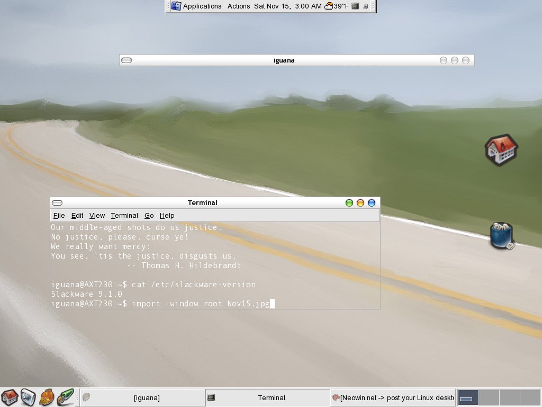Click 'Our middle-aged shots do us justice.' line

coord(136,227)
